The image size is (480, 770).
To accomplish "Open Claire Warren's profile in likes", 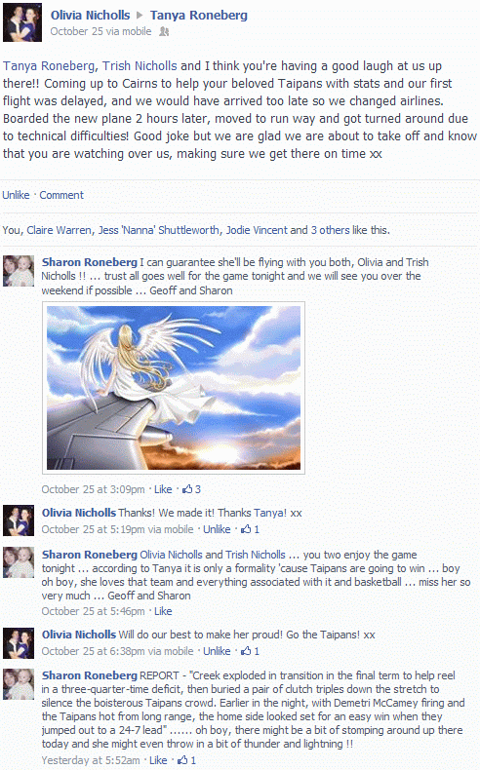I will [x=59, y=230].
